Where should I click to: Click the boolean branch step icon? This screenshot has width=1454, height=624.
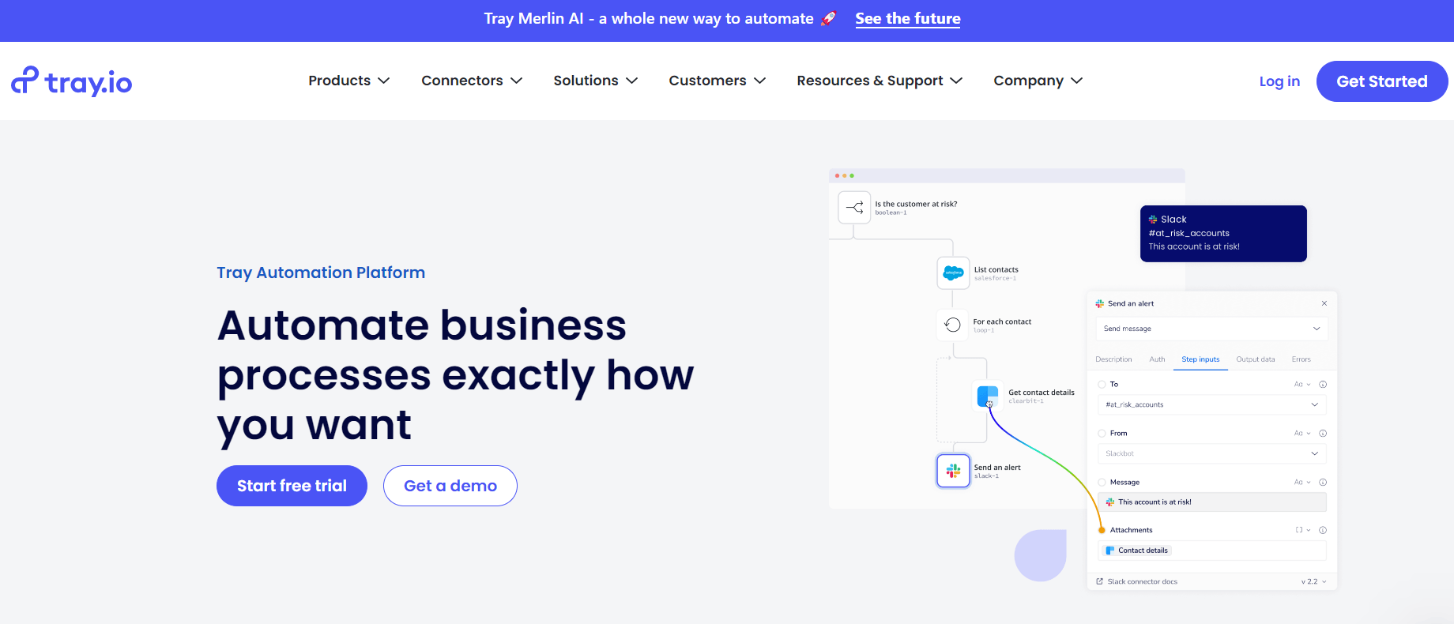[854, 208]
